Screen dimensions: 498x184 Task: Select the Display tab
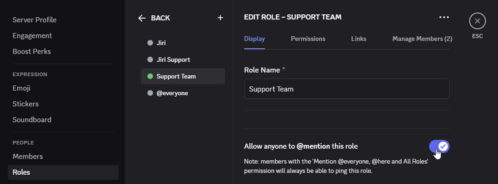point(254,39)
